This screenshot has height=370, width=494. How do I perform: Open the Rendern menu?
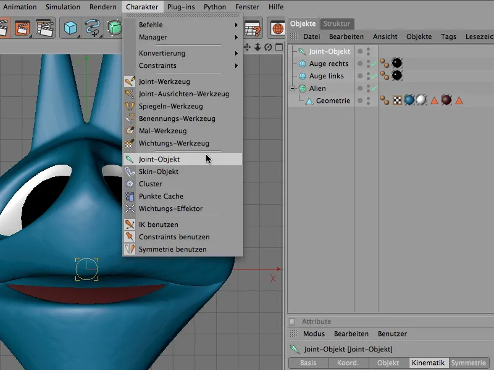coord(103,7)
